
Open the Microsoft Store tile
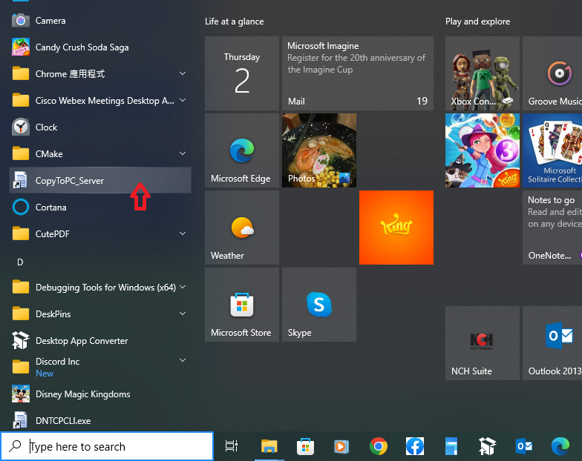pyautogui.click(x=242, y=305)
